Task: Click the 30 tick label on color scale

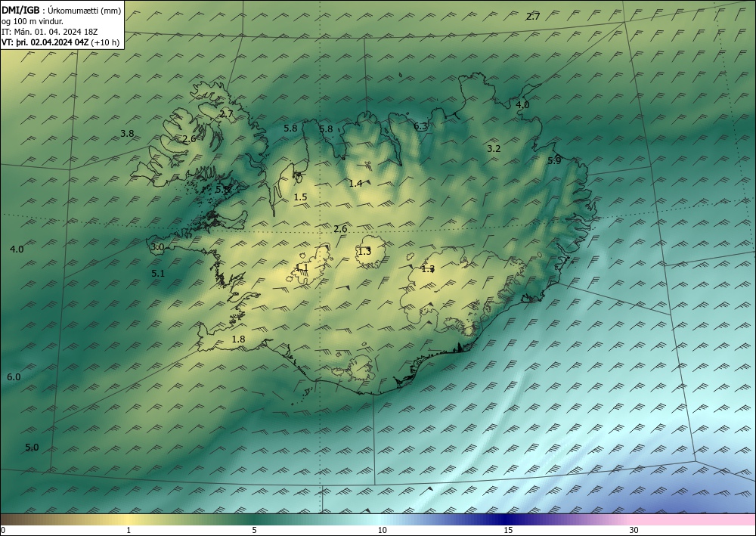Action: point(634,530)
